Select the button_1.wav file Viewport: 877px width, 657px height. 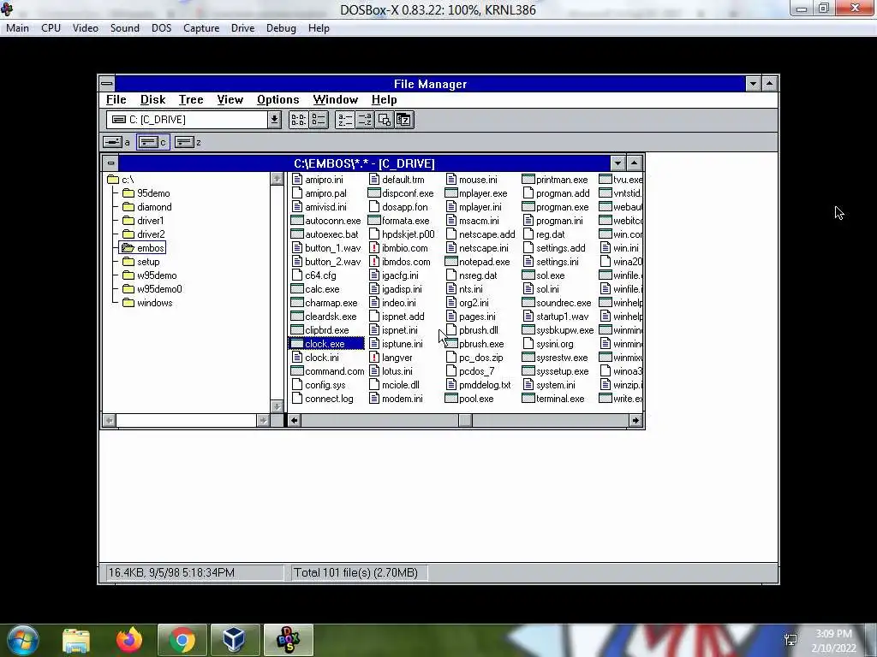point(326,248)
